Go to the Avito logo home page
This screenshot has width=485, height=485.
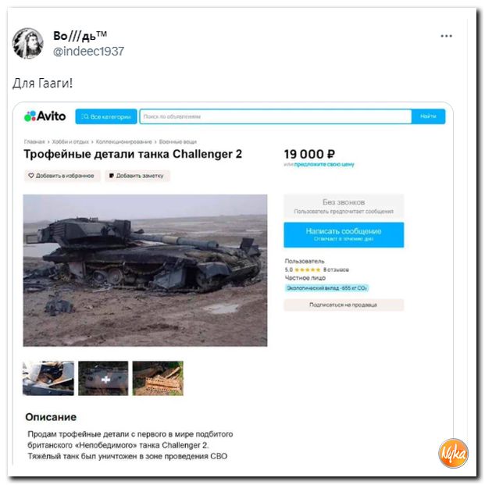coord(45,116)
